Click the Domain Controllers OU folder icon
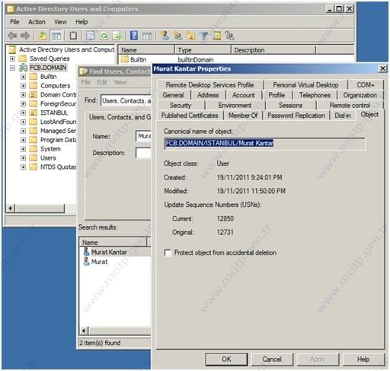 (x=33, y=94)
